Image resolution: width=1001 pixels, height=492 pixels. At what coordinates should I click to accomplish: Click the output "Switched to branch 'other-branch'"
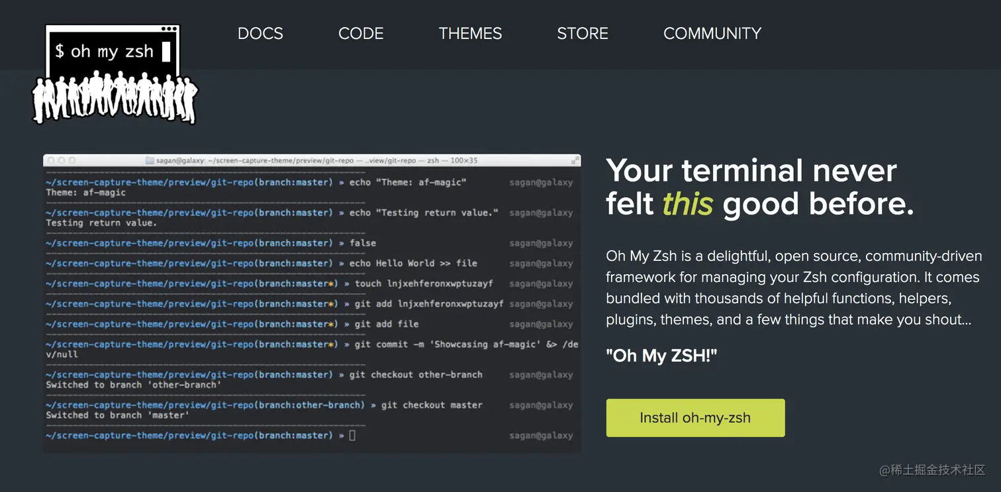coord(133,385)
